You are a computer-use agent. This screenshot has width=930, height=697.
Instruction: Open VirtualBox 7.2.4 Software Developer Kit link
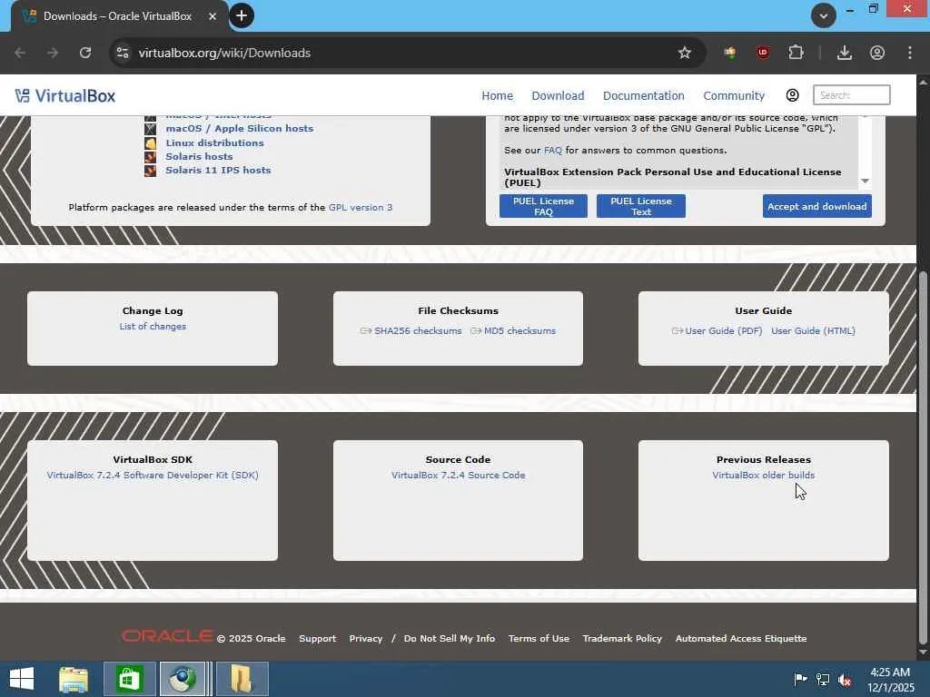153,476
